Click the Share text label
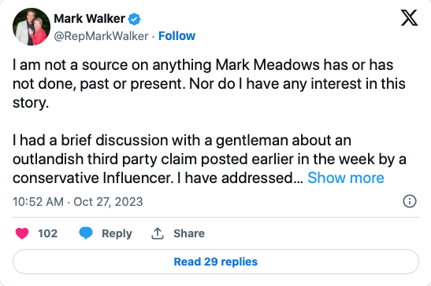Screen dimensions: 431x286 coord(189,233)
